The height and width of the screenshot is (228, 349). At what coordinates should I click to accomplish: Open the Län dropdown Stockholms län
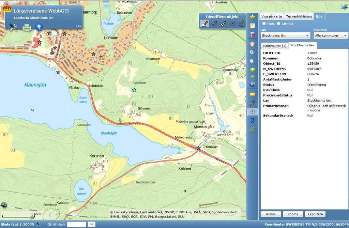coord(285,35)
